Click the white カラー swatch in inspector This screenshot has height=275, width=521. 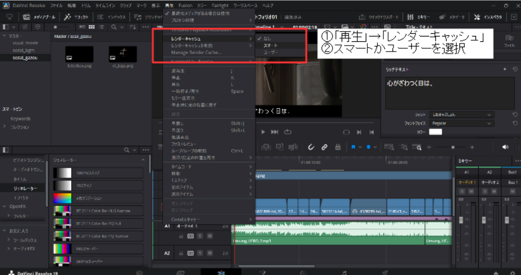point(435,132)
